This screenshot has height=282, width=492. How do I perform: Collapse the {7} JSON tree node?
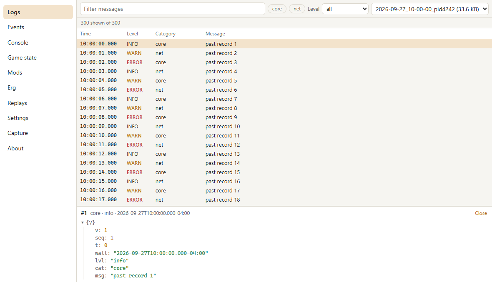[83, 222]
